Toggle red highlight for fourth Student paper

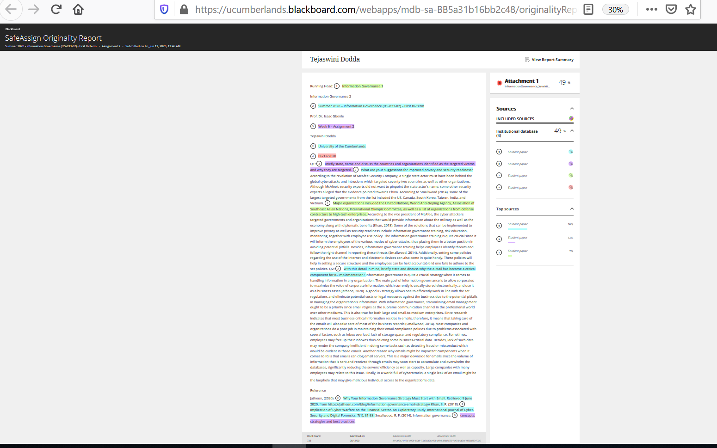pos(571,187)
